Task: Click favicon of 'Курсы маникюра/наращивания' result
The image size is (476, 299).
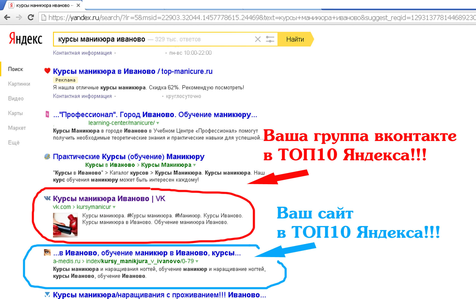Action: pos(47,295)
